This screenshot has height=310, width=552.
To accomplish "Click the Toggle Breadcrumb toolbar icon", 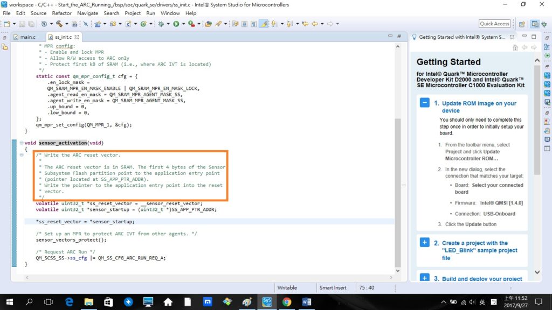I will click(x=235, y=24).
